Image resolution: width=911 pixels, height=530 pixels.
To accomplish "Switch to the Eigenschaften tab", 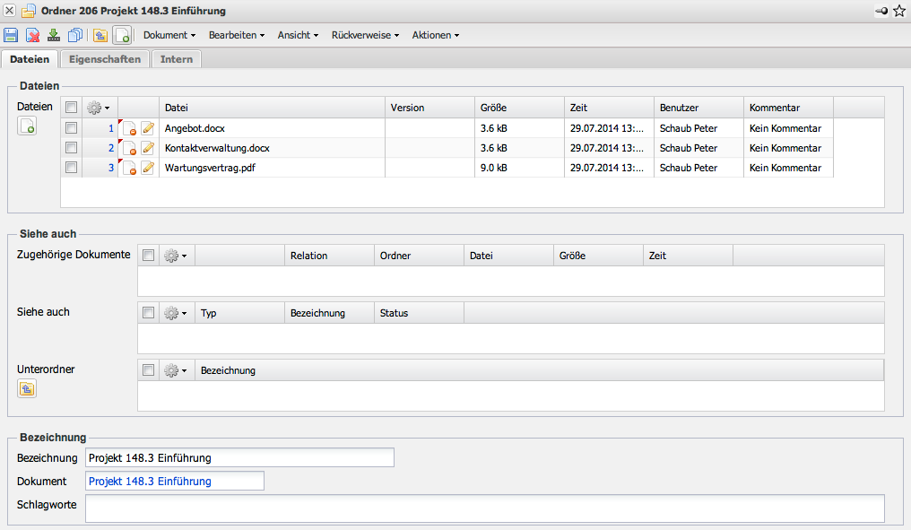I will [104, 59].
